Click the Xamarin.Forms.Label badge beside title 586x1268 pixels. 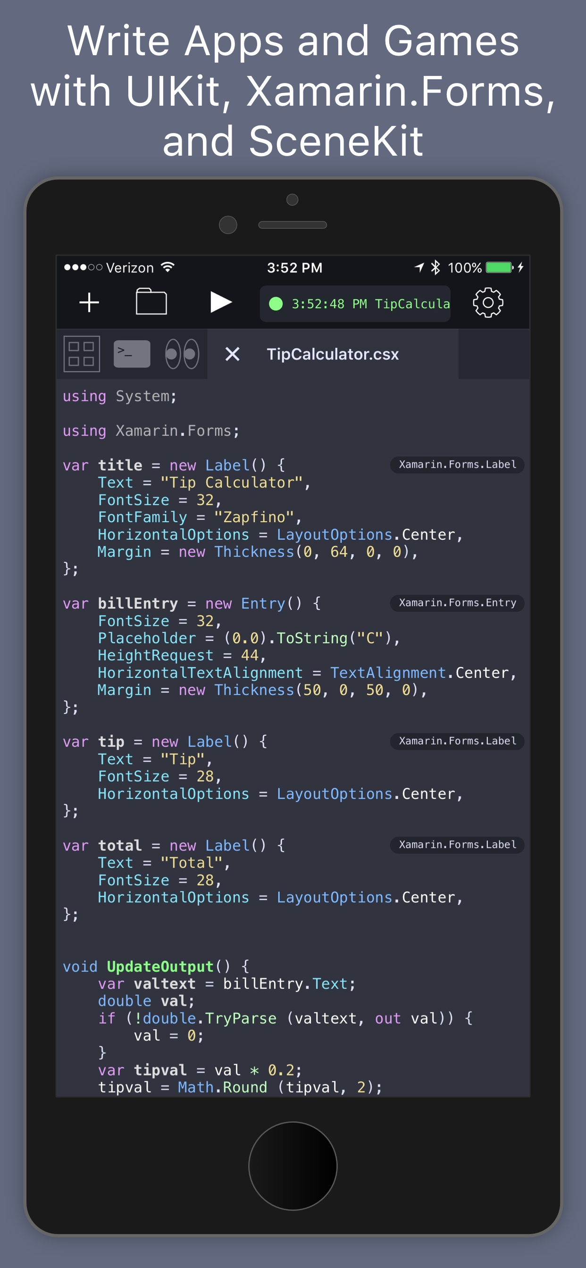(x=457, y=465)
